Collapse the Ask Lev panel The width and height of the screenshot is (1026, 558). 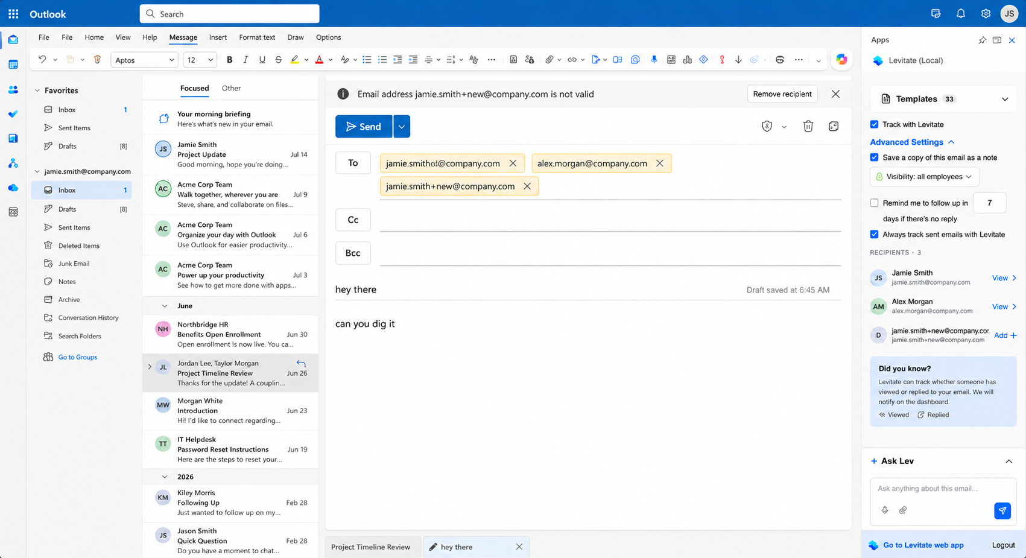pyautogui.click(x=1009, y=461)
